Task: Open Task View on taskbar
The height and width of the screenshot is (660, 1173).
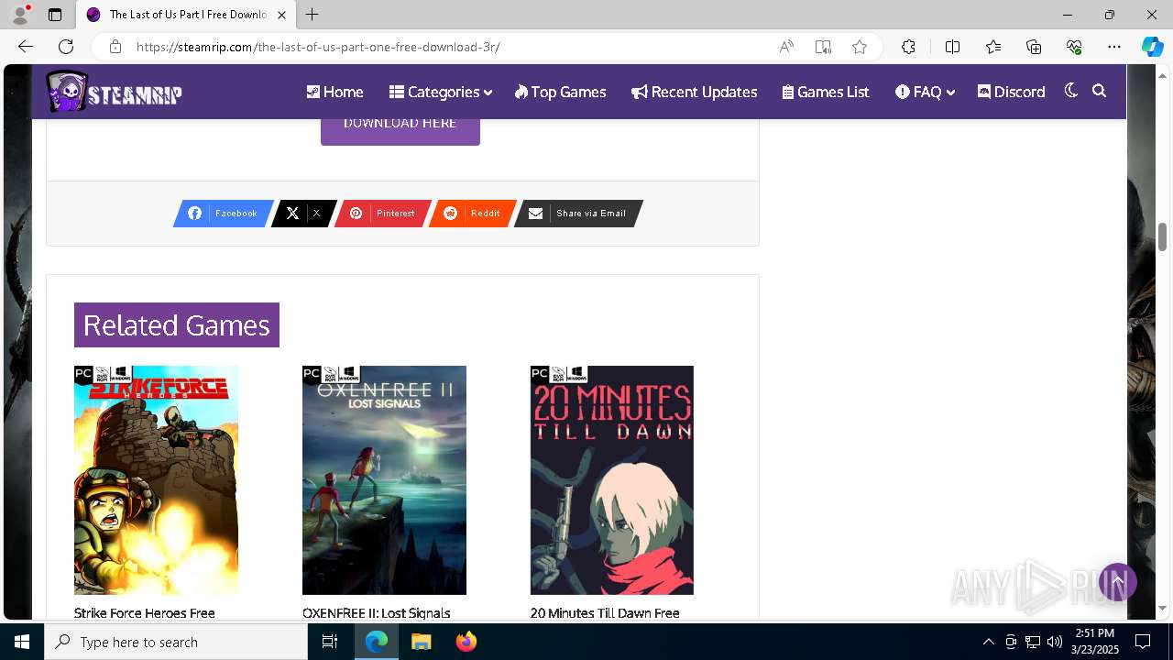Action: click(331, 642)
